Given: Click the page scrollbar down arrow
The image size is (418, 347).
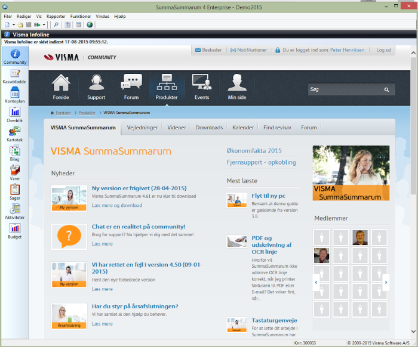Looking at the screenshot, I should coord(413,331).
